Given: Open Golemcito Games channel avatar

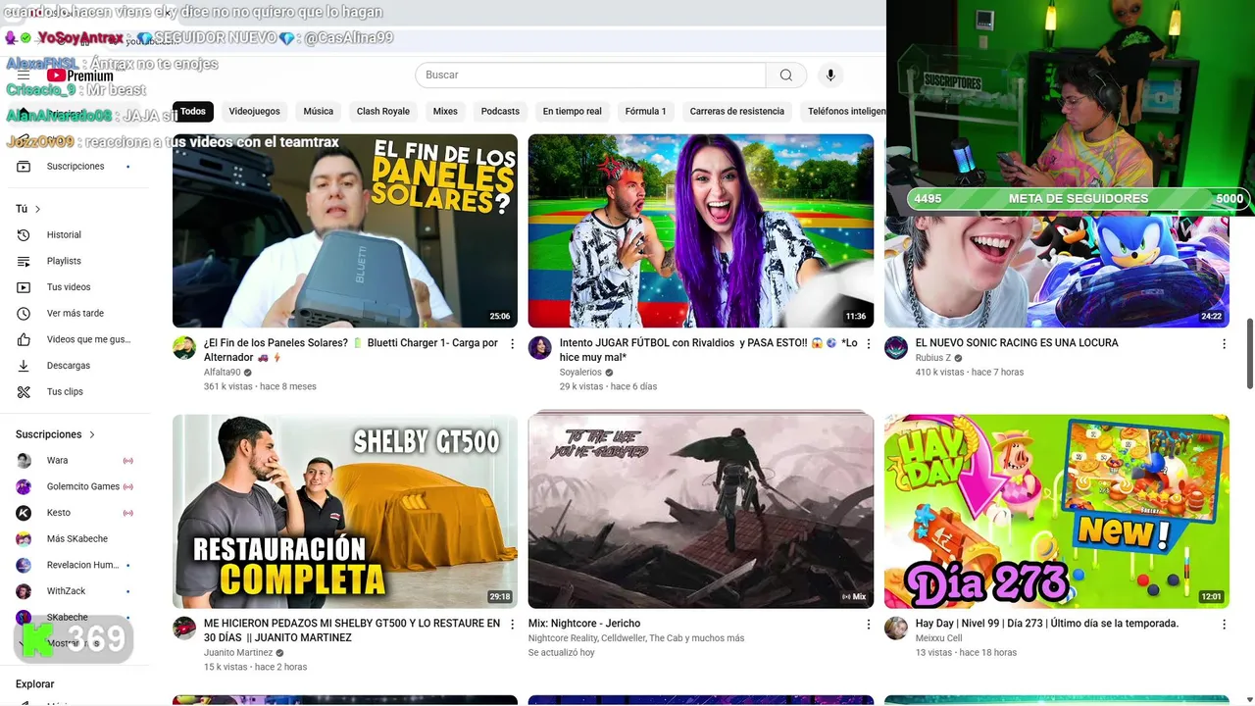Looking at the screenshot, I should pos(24,486).
